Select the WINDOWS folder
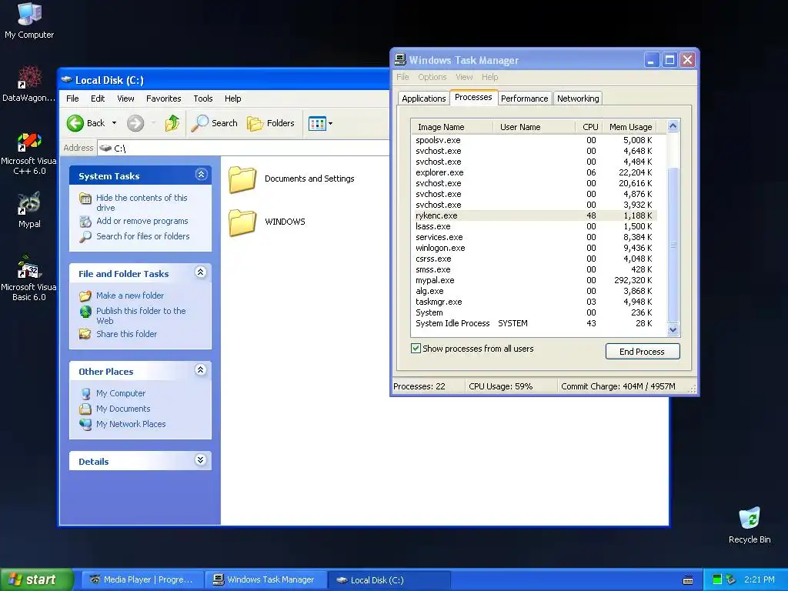This screenshot has width=788, height=591. (267, 222)
